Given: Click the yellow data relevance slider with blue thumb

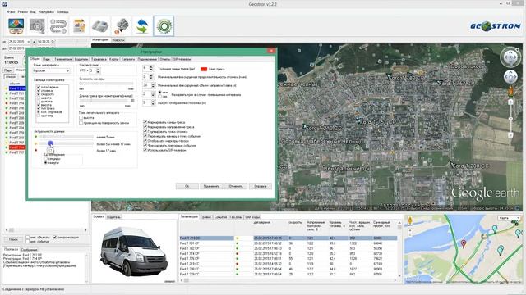Looking at the screenshot, I should click(66, 144).
